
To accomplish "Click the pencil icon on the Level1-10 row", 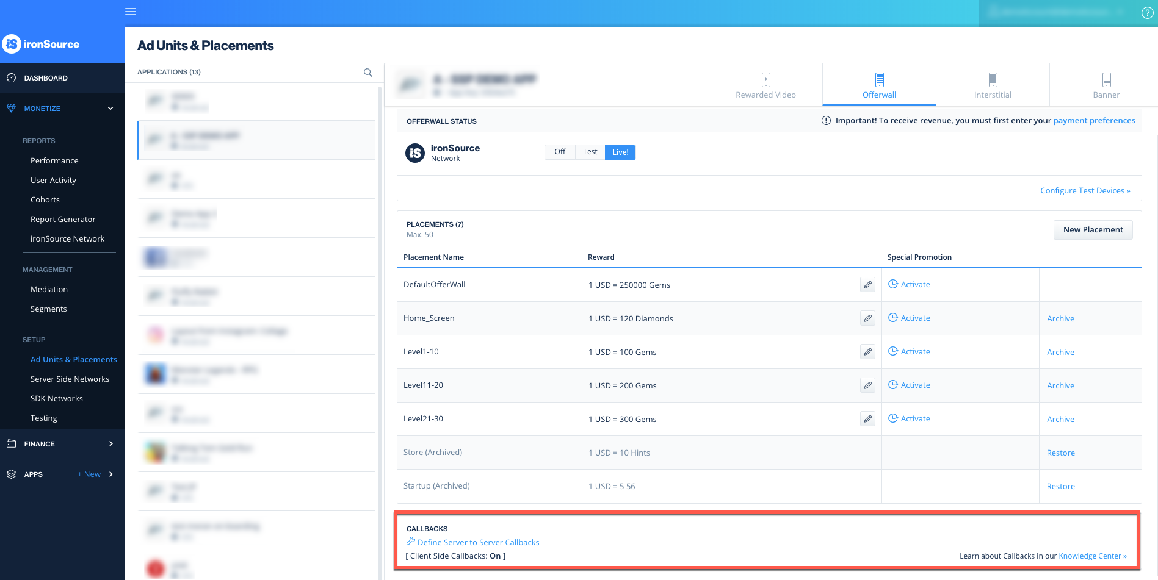I will (x=867, y=352).
